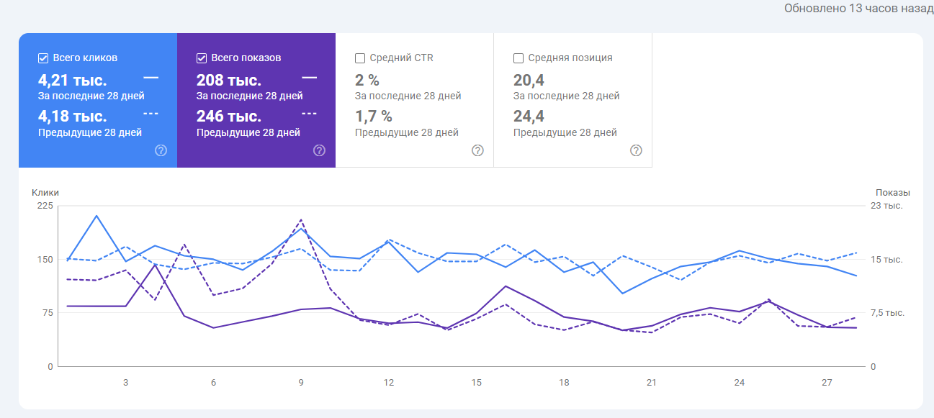
Task: Uncheck the Всего показов checkbox
Action: click(x=202, y=58)
